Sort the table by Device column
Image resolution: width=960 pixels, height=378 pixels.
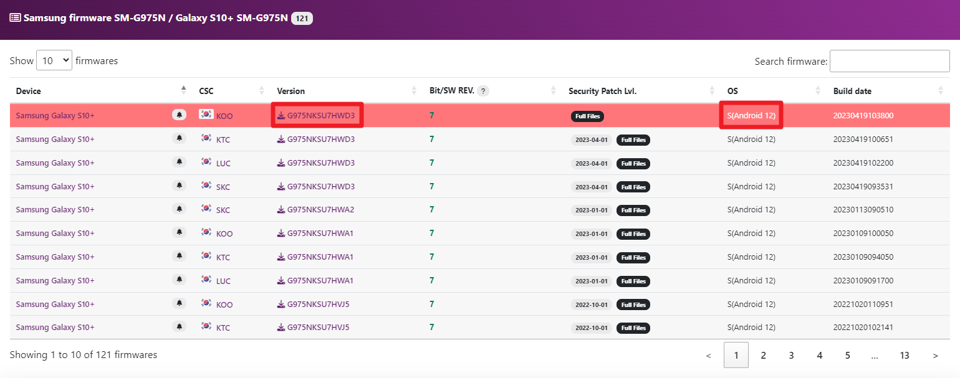101,91
